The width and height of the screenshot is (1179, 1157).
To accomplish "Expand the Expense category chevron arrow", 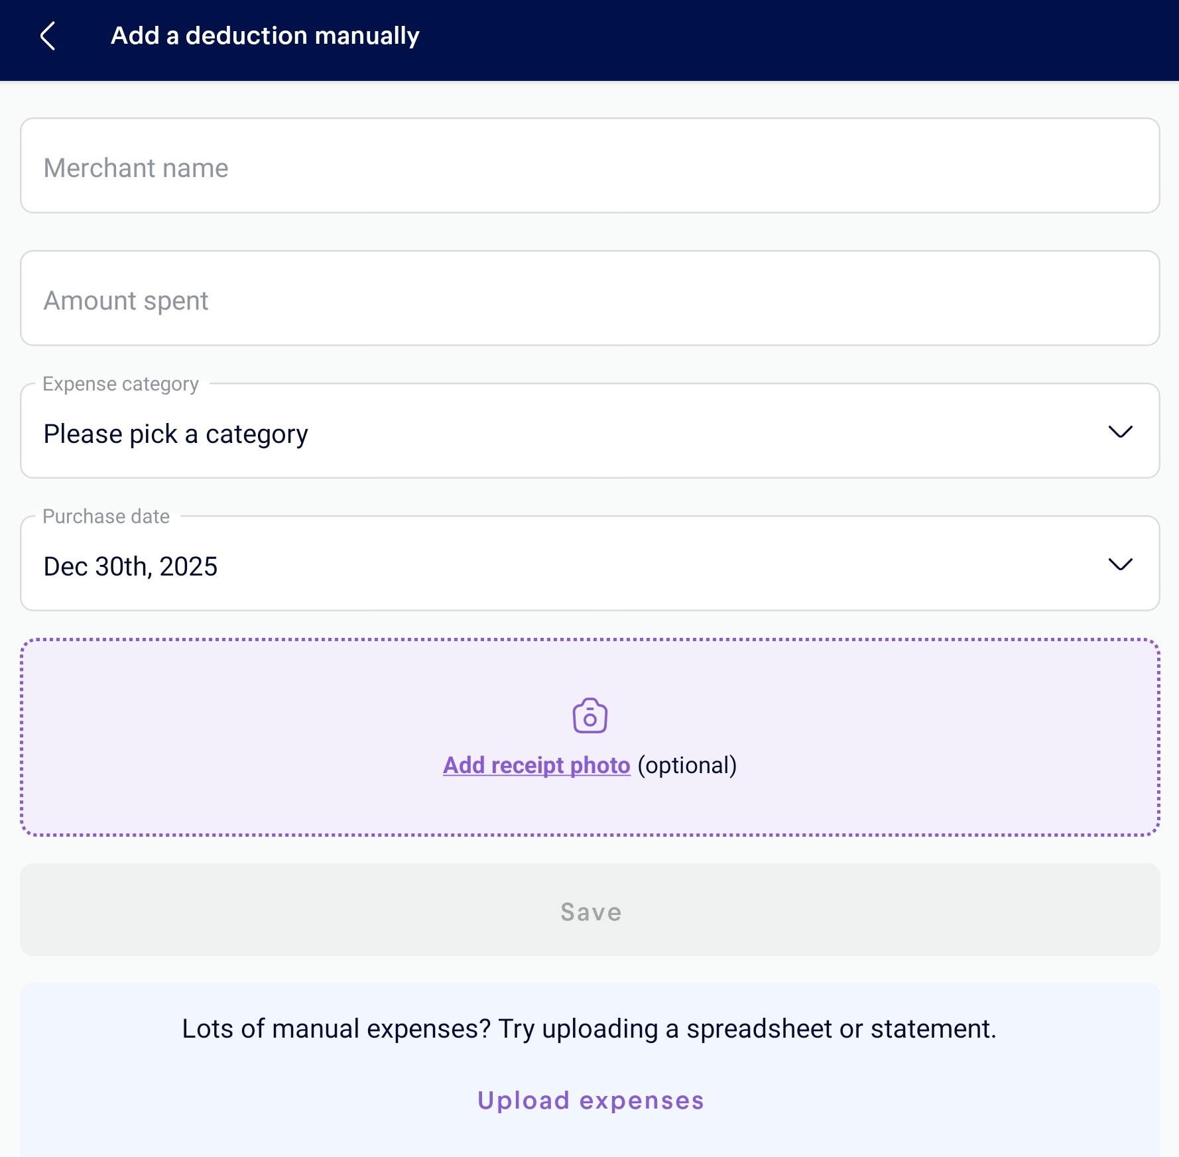I will click(1120, 432).
